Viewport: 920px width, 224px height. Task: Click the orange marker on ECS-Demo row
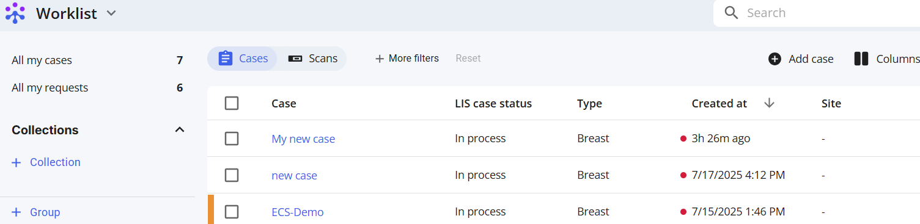(210, 209)
